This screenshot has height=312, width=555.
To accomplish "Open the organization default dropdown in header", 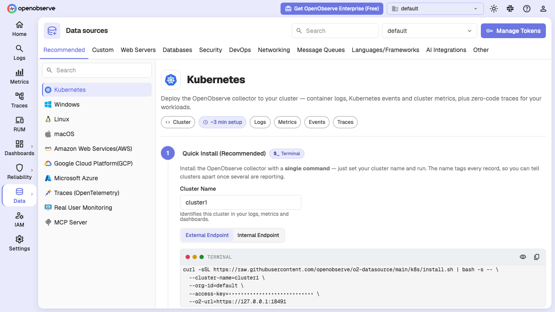I will [435, 9].
